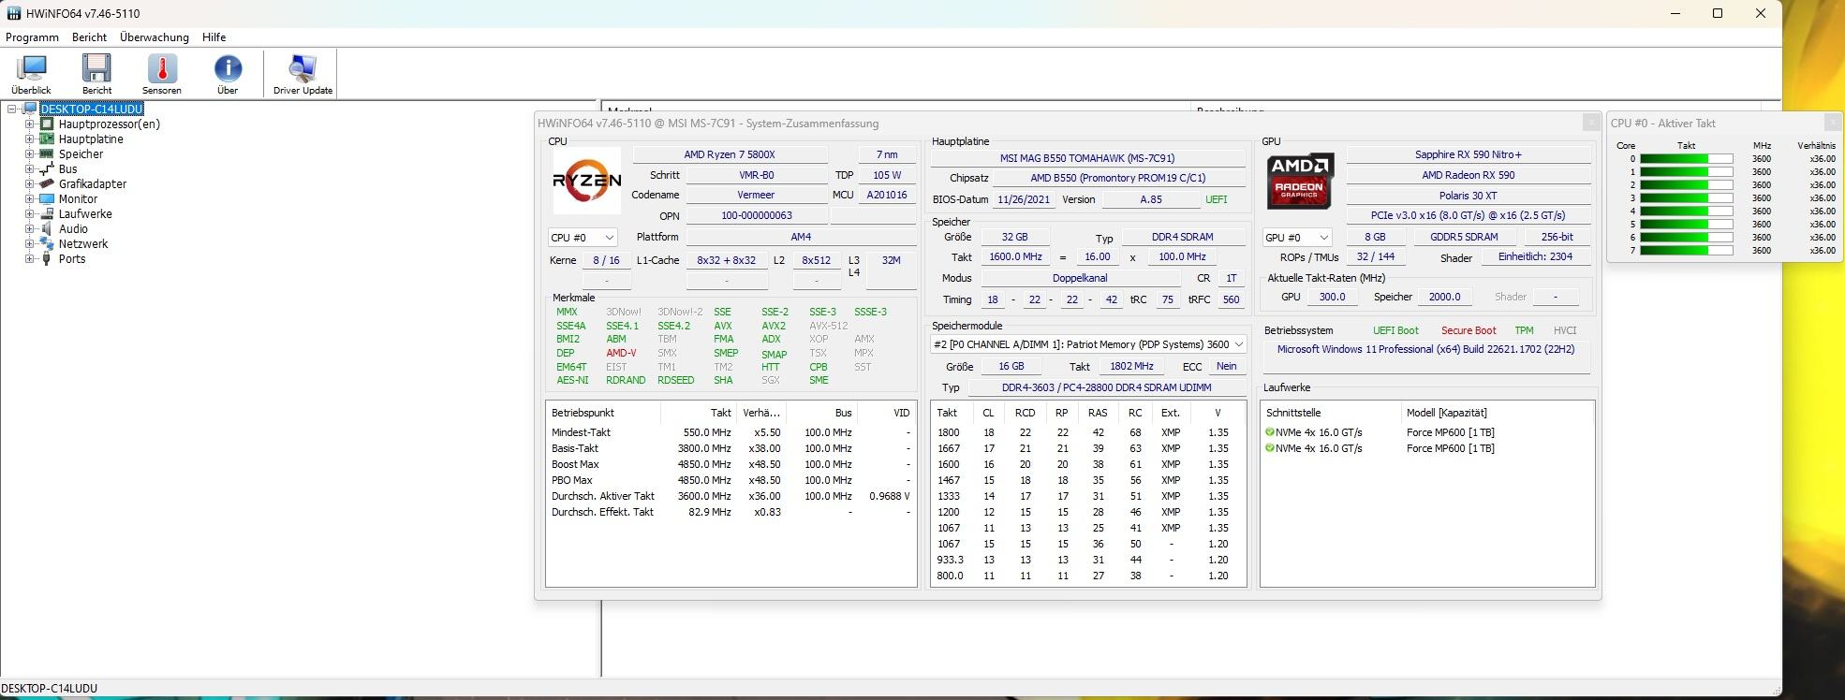Click the Polaris 30 XT GPU codename

click(1469, 196)
